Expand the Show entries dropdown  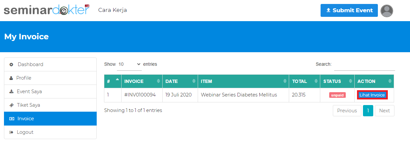129,64
